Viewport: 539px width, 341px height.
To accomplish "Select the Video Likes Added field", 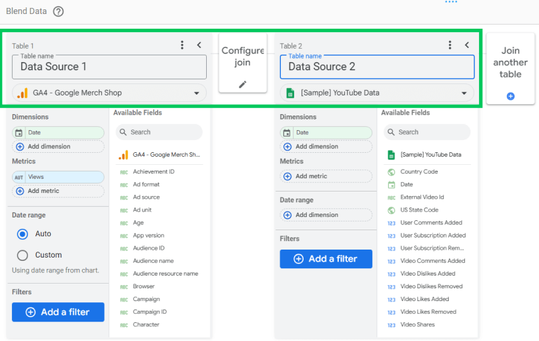I will tap(424, 299).
